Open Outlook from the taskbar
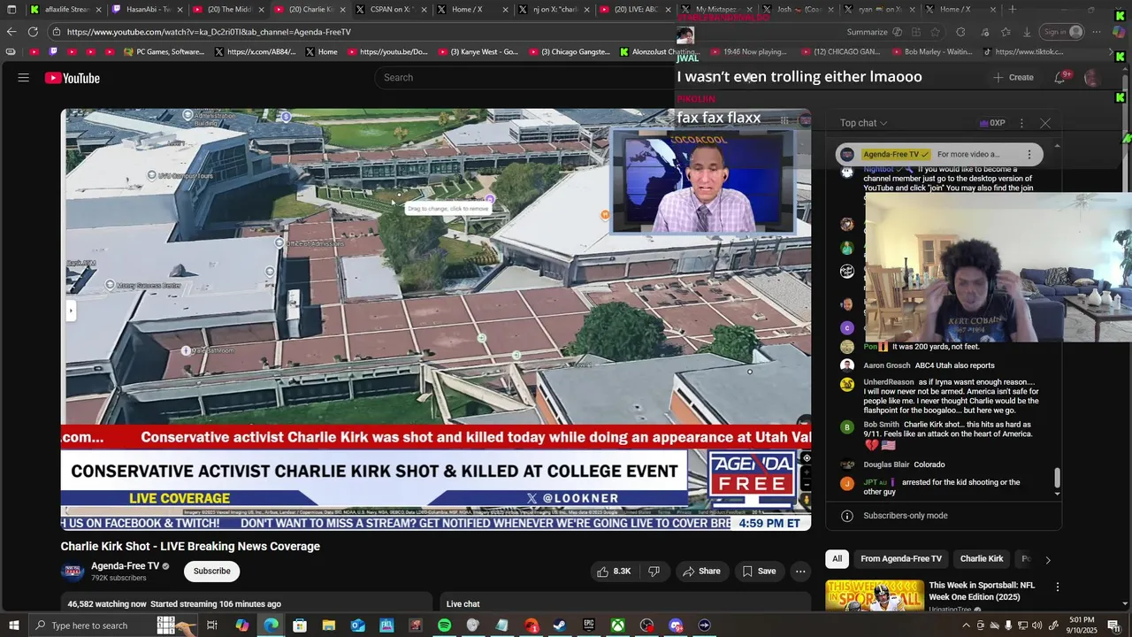Image resolution: width=1132 pixels, height=637 pixels. click(x=357, y=625)
